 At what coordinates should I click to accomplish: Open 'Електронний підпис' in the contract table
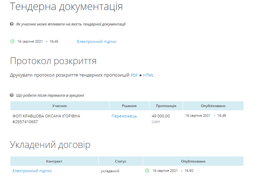(x=32, y=171)
